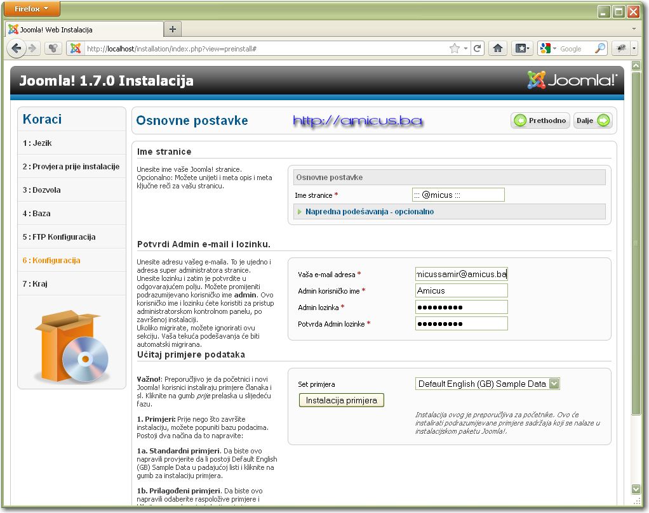Click the browser URL address field

265,49
